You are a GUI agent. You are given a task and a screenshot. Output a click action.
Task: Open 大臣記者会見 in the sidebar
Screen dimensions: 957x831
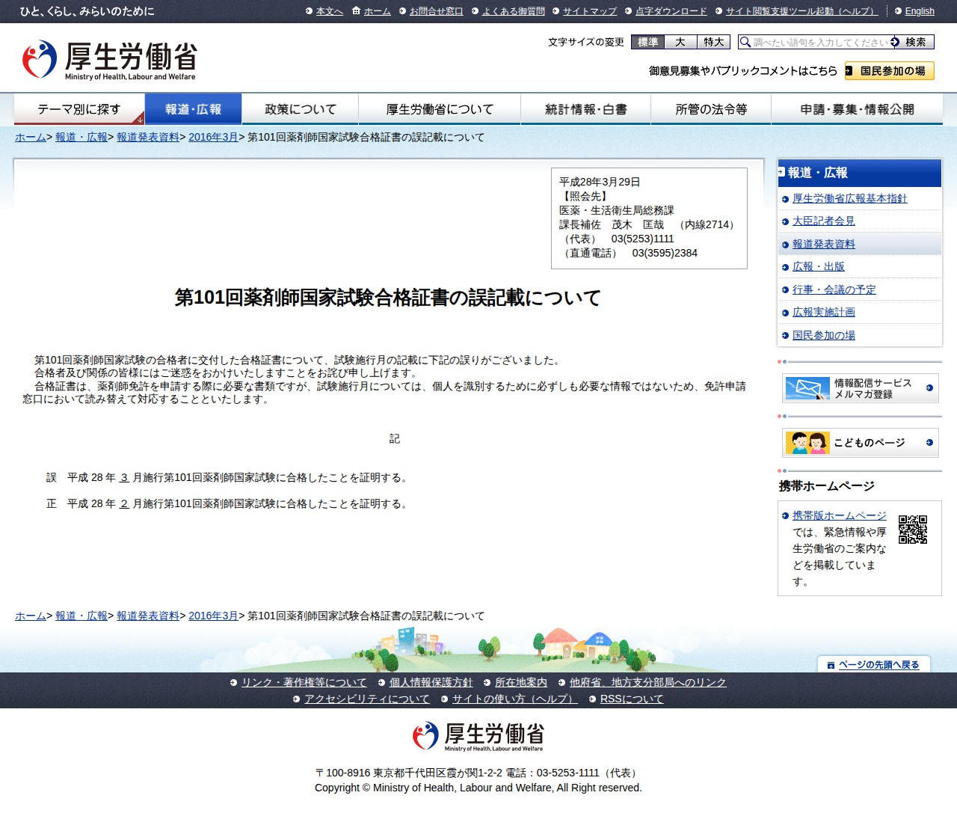(824, 221)
